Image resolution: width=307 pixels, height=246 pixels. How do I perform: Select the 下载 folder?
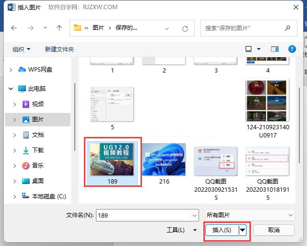pyautogui.click(x=33, y=150)
